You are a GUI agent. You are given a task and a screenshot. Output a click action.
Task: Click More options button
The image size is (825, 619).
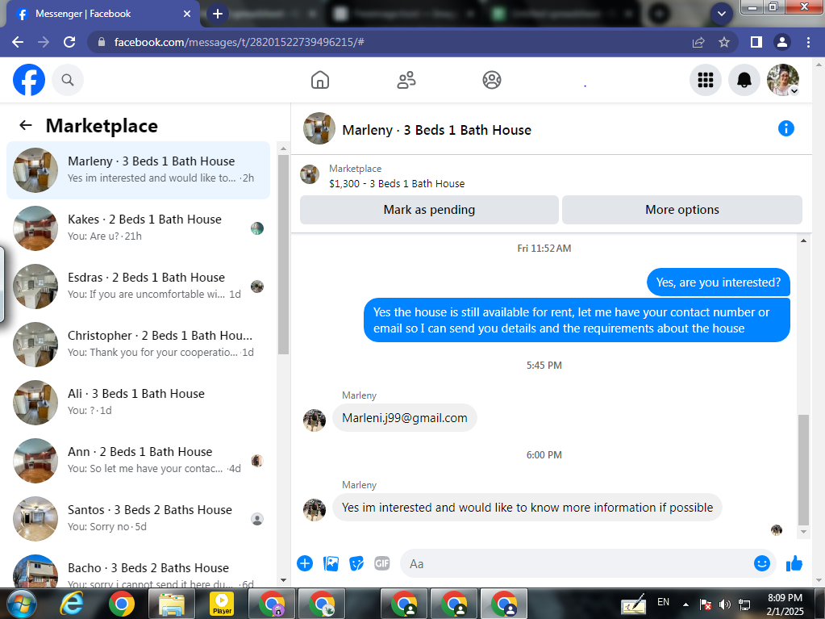pyautogui.click(x=682, y=210)
